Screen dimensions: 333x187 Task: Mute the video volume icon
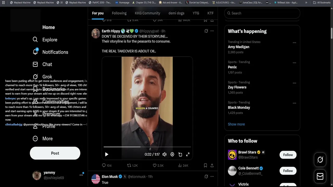(164, 154)
